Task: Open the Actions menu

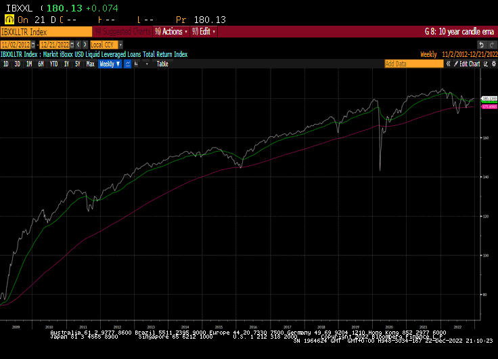Action: (x=171, y=31)
